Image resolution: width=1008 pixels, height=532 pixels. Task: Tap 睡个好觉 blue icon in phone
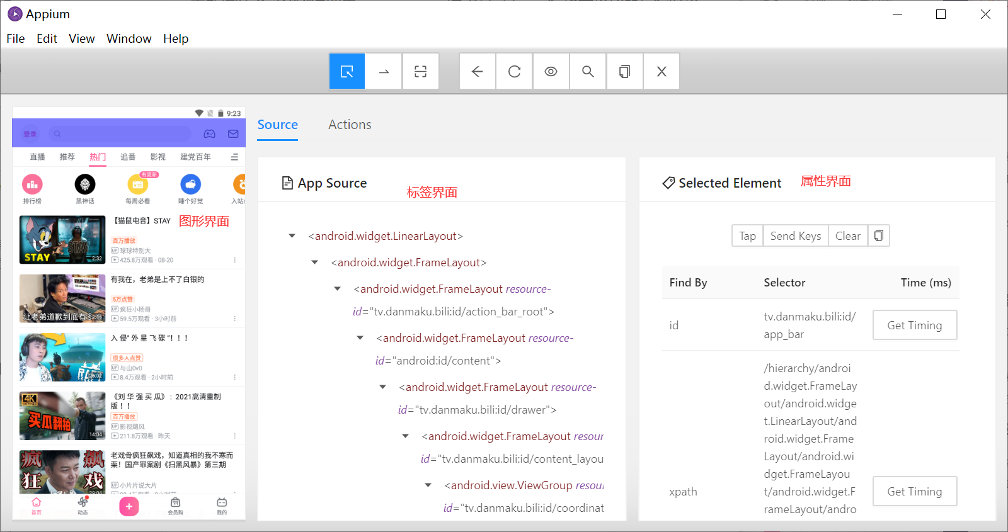(191, 184)
